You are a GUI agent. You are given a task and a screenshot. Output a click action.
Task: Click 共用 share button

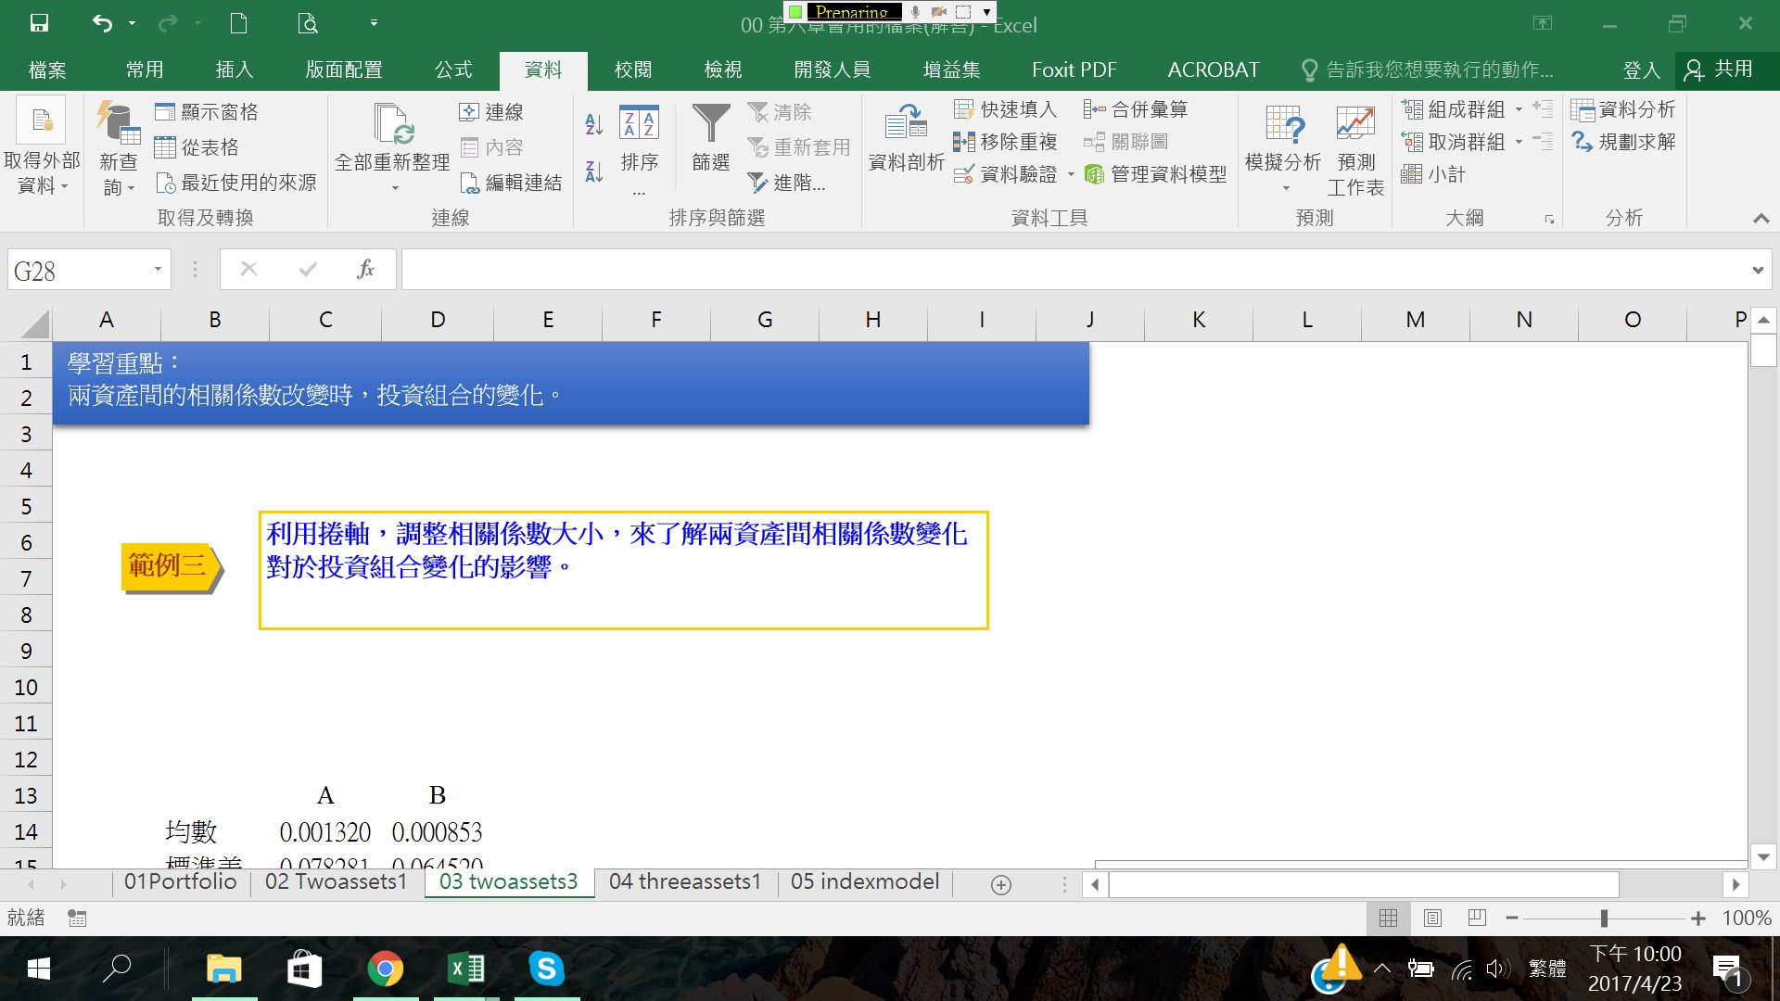[1721, 70]
